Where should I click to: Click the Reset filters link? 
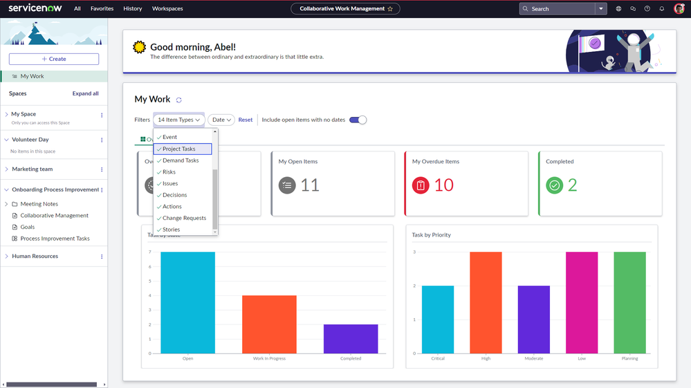click(x=246, y=120)
